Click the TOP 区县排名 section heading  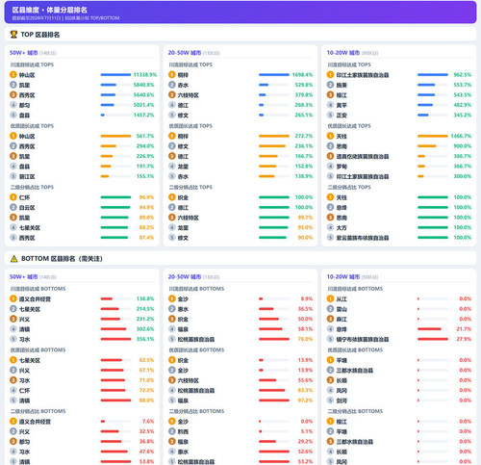[x=40, y=35]
